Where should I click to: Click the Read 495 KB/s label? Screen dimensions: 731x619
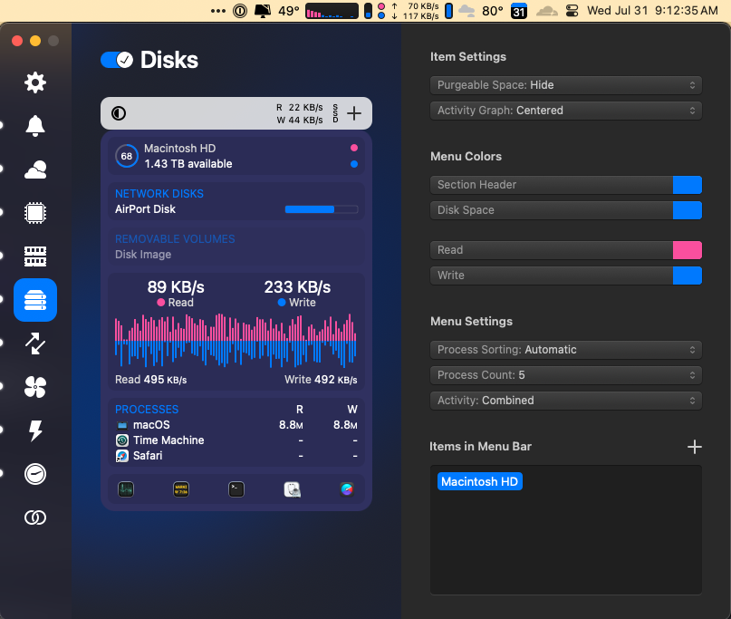coord(151,380)
